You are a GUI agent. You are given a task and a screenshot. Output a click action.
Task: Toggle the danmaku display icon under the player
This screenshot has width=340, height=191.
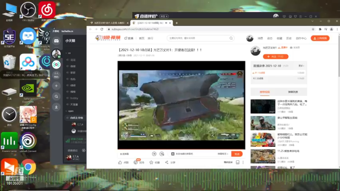pos(154,154)
